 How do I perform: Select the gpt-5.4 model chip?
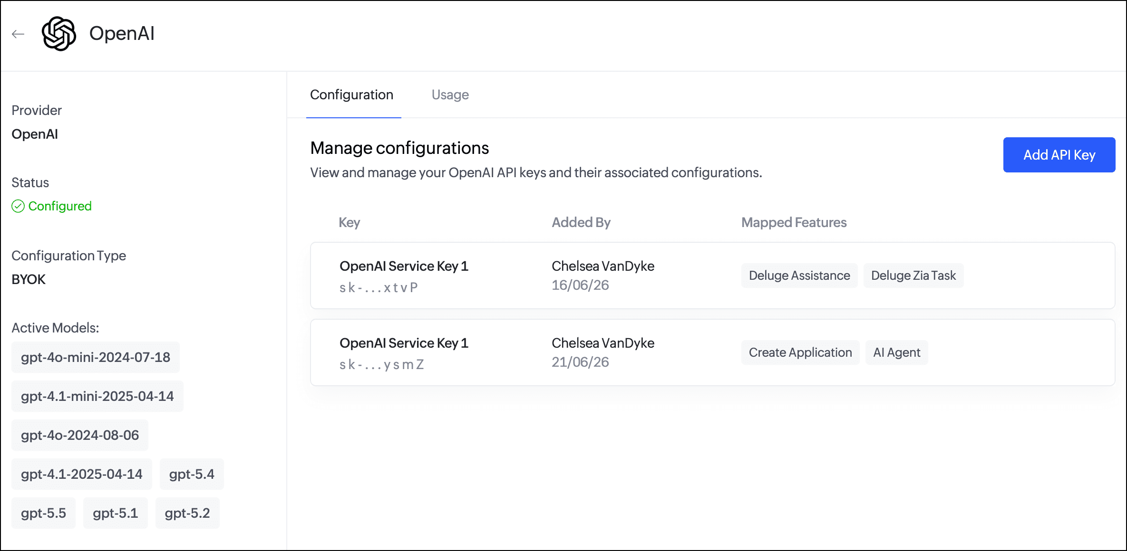[x=192, y=474]
